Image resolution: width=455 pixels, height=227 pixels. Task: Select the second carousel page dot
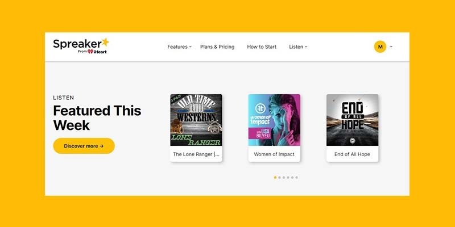pos(279,178)
